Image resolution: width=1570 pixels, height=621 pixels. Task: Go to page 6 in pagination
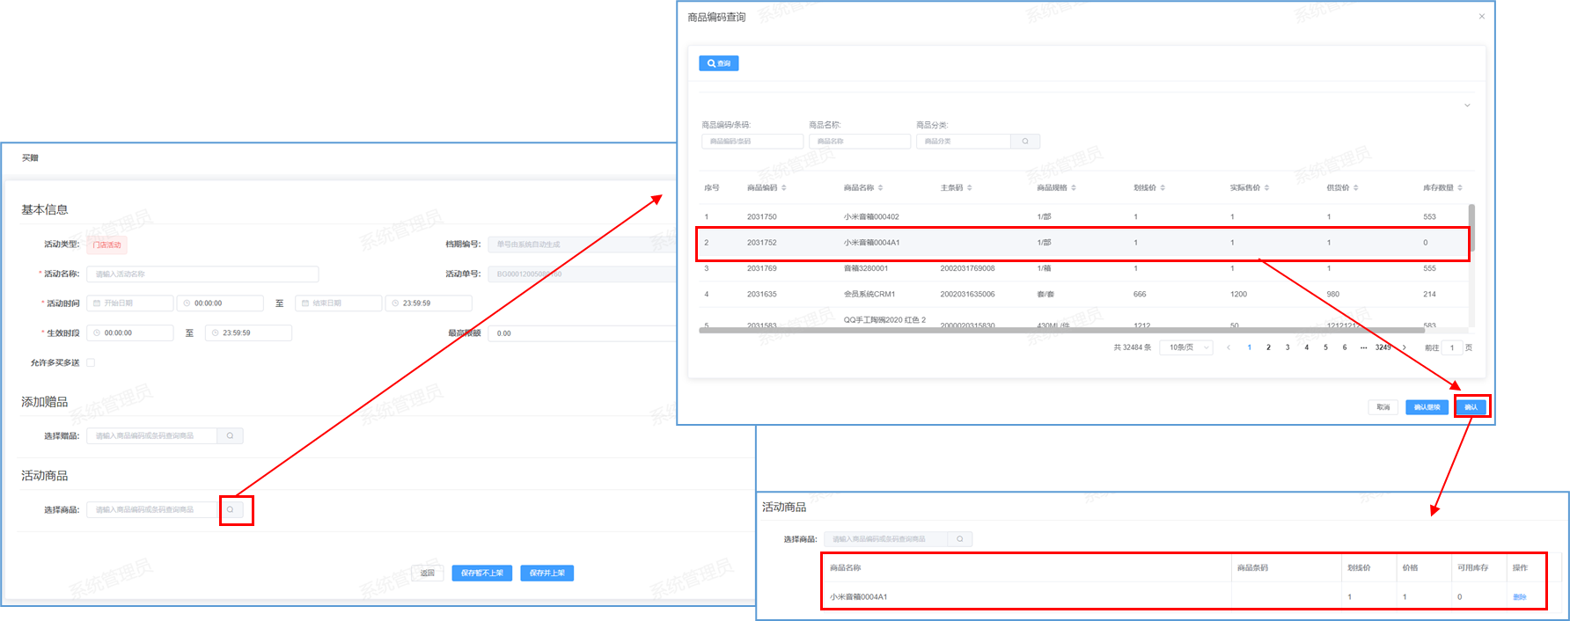tap(1345, 347)
